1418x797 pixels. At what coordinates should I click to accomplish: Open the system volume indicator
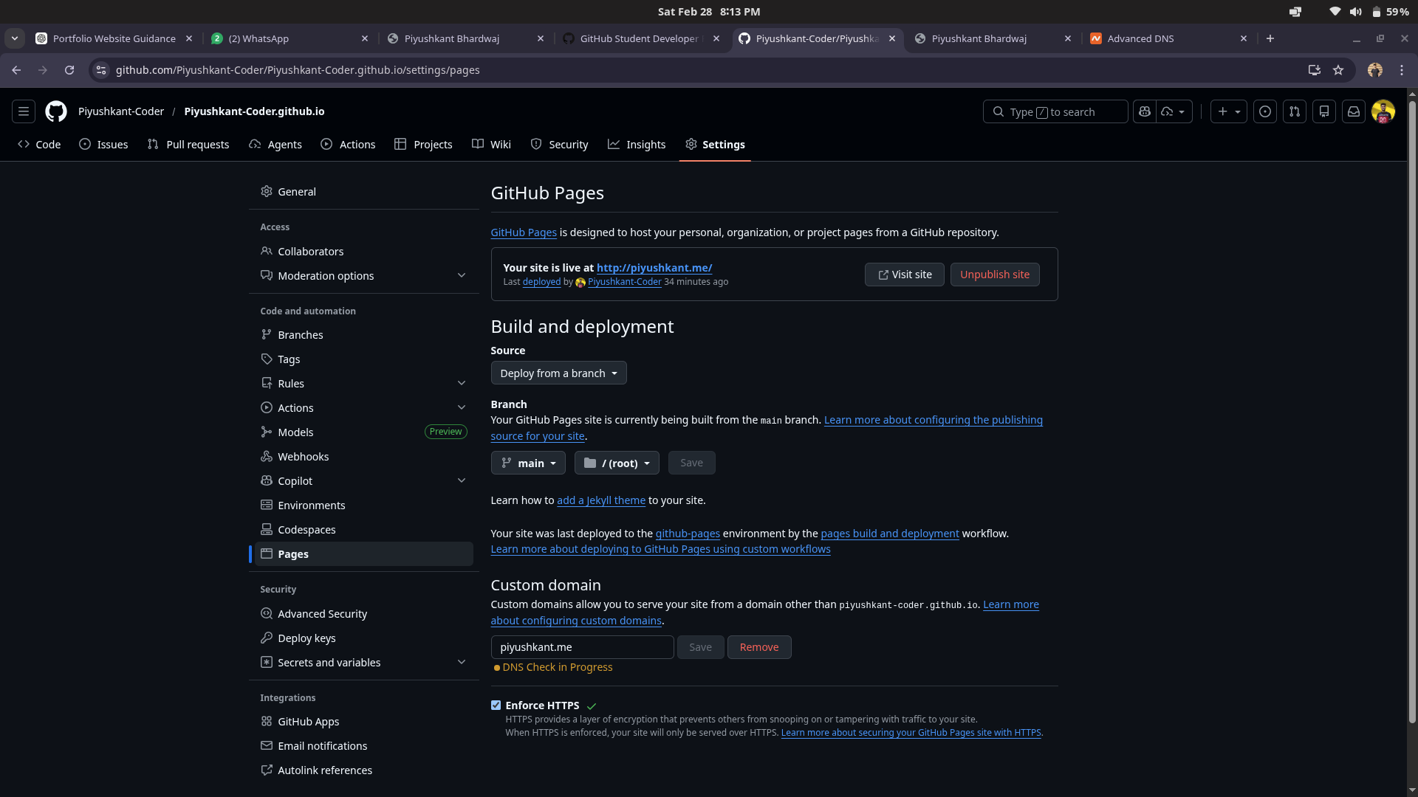coord(1355,12)
